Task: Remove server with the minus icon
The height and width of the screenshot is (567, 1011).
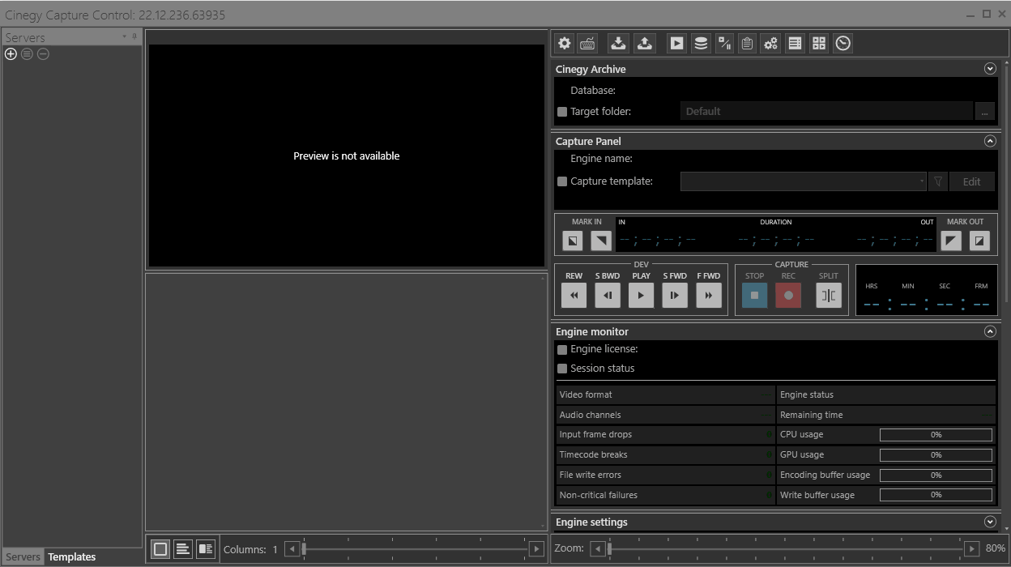Action: (43, 54)
